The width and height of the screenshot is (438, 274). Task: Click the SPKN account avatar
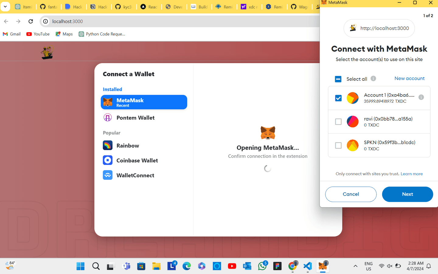coord(353,146)
